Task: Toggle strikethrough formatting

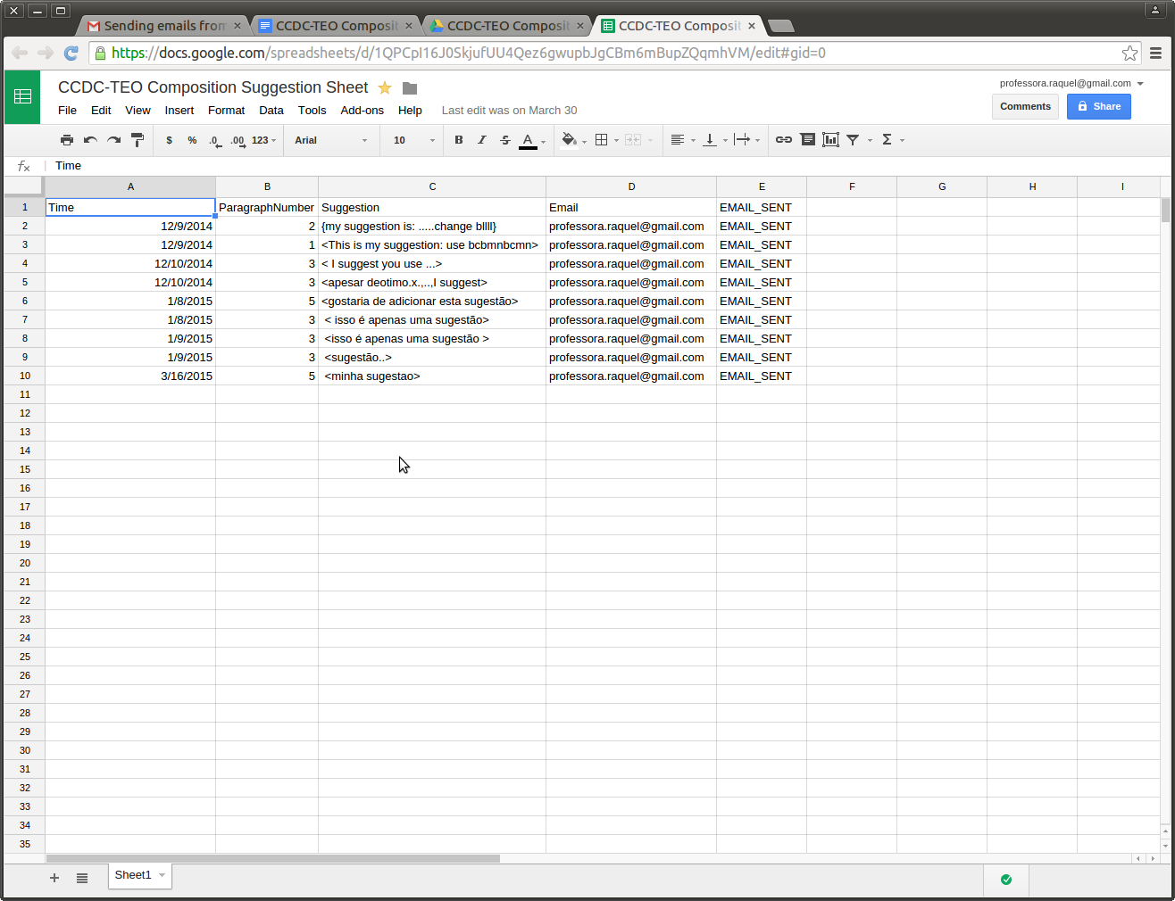Action: tap(505, 140)
